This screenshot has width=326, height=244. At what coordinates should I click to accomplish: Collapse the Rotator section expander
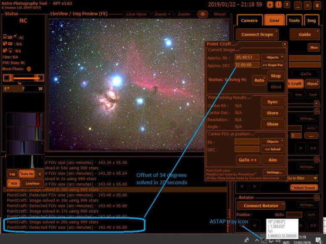click(x=316, y=198)
